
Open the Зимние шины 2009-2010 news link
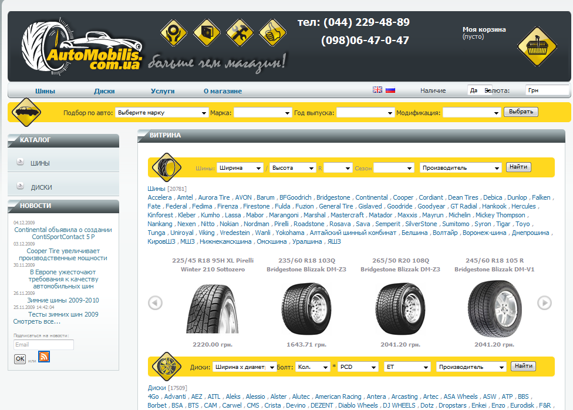tap(63, 300)
